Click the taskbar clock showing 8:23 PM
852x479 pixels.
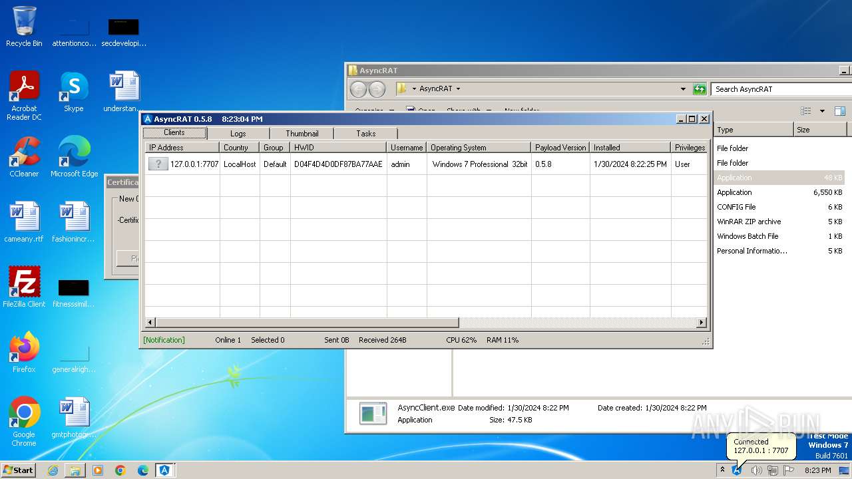click(817, 470)
